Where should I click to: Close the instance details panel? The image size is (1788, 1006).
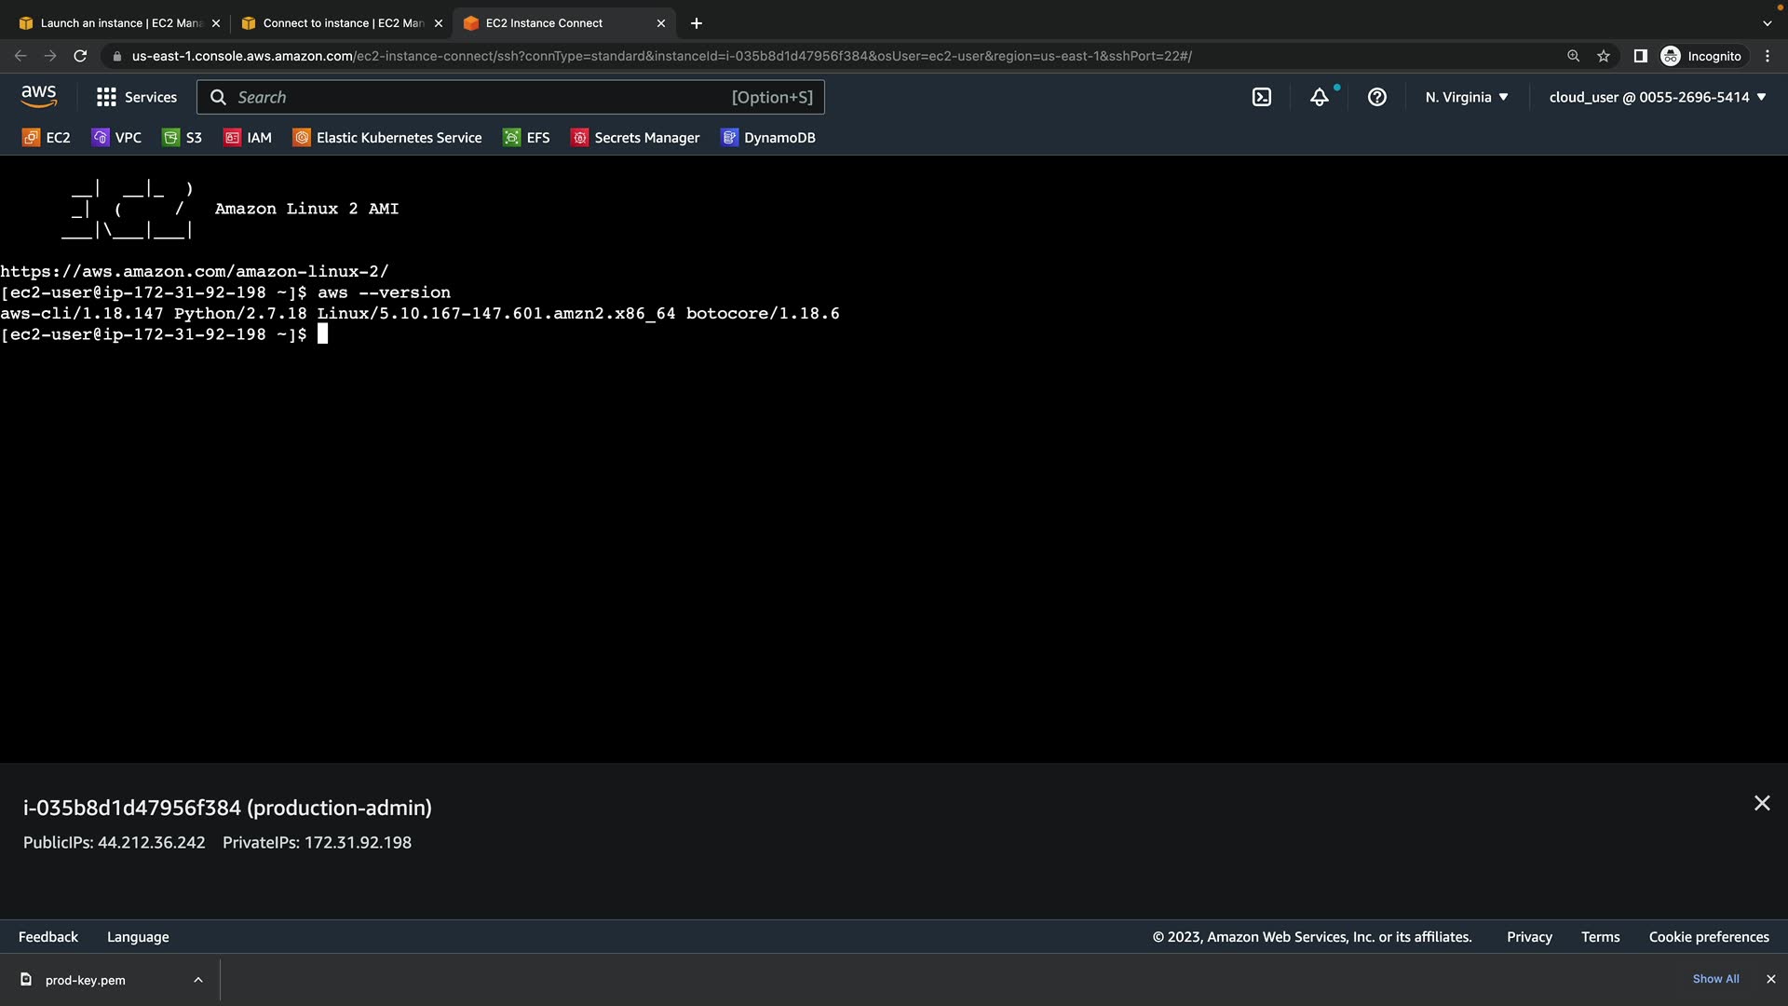[1762, 803]
